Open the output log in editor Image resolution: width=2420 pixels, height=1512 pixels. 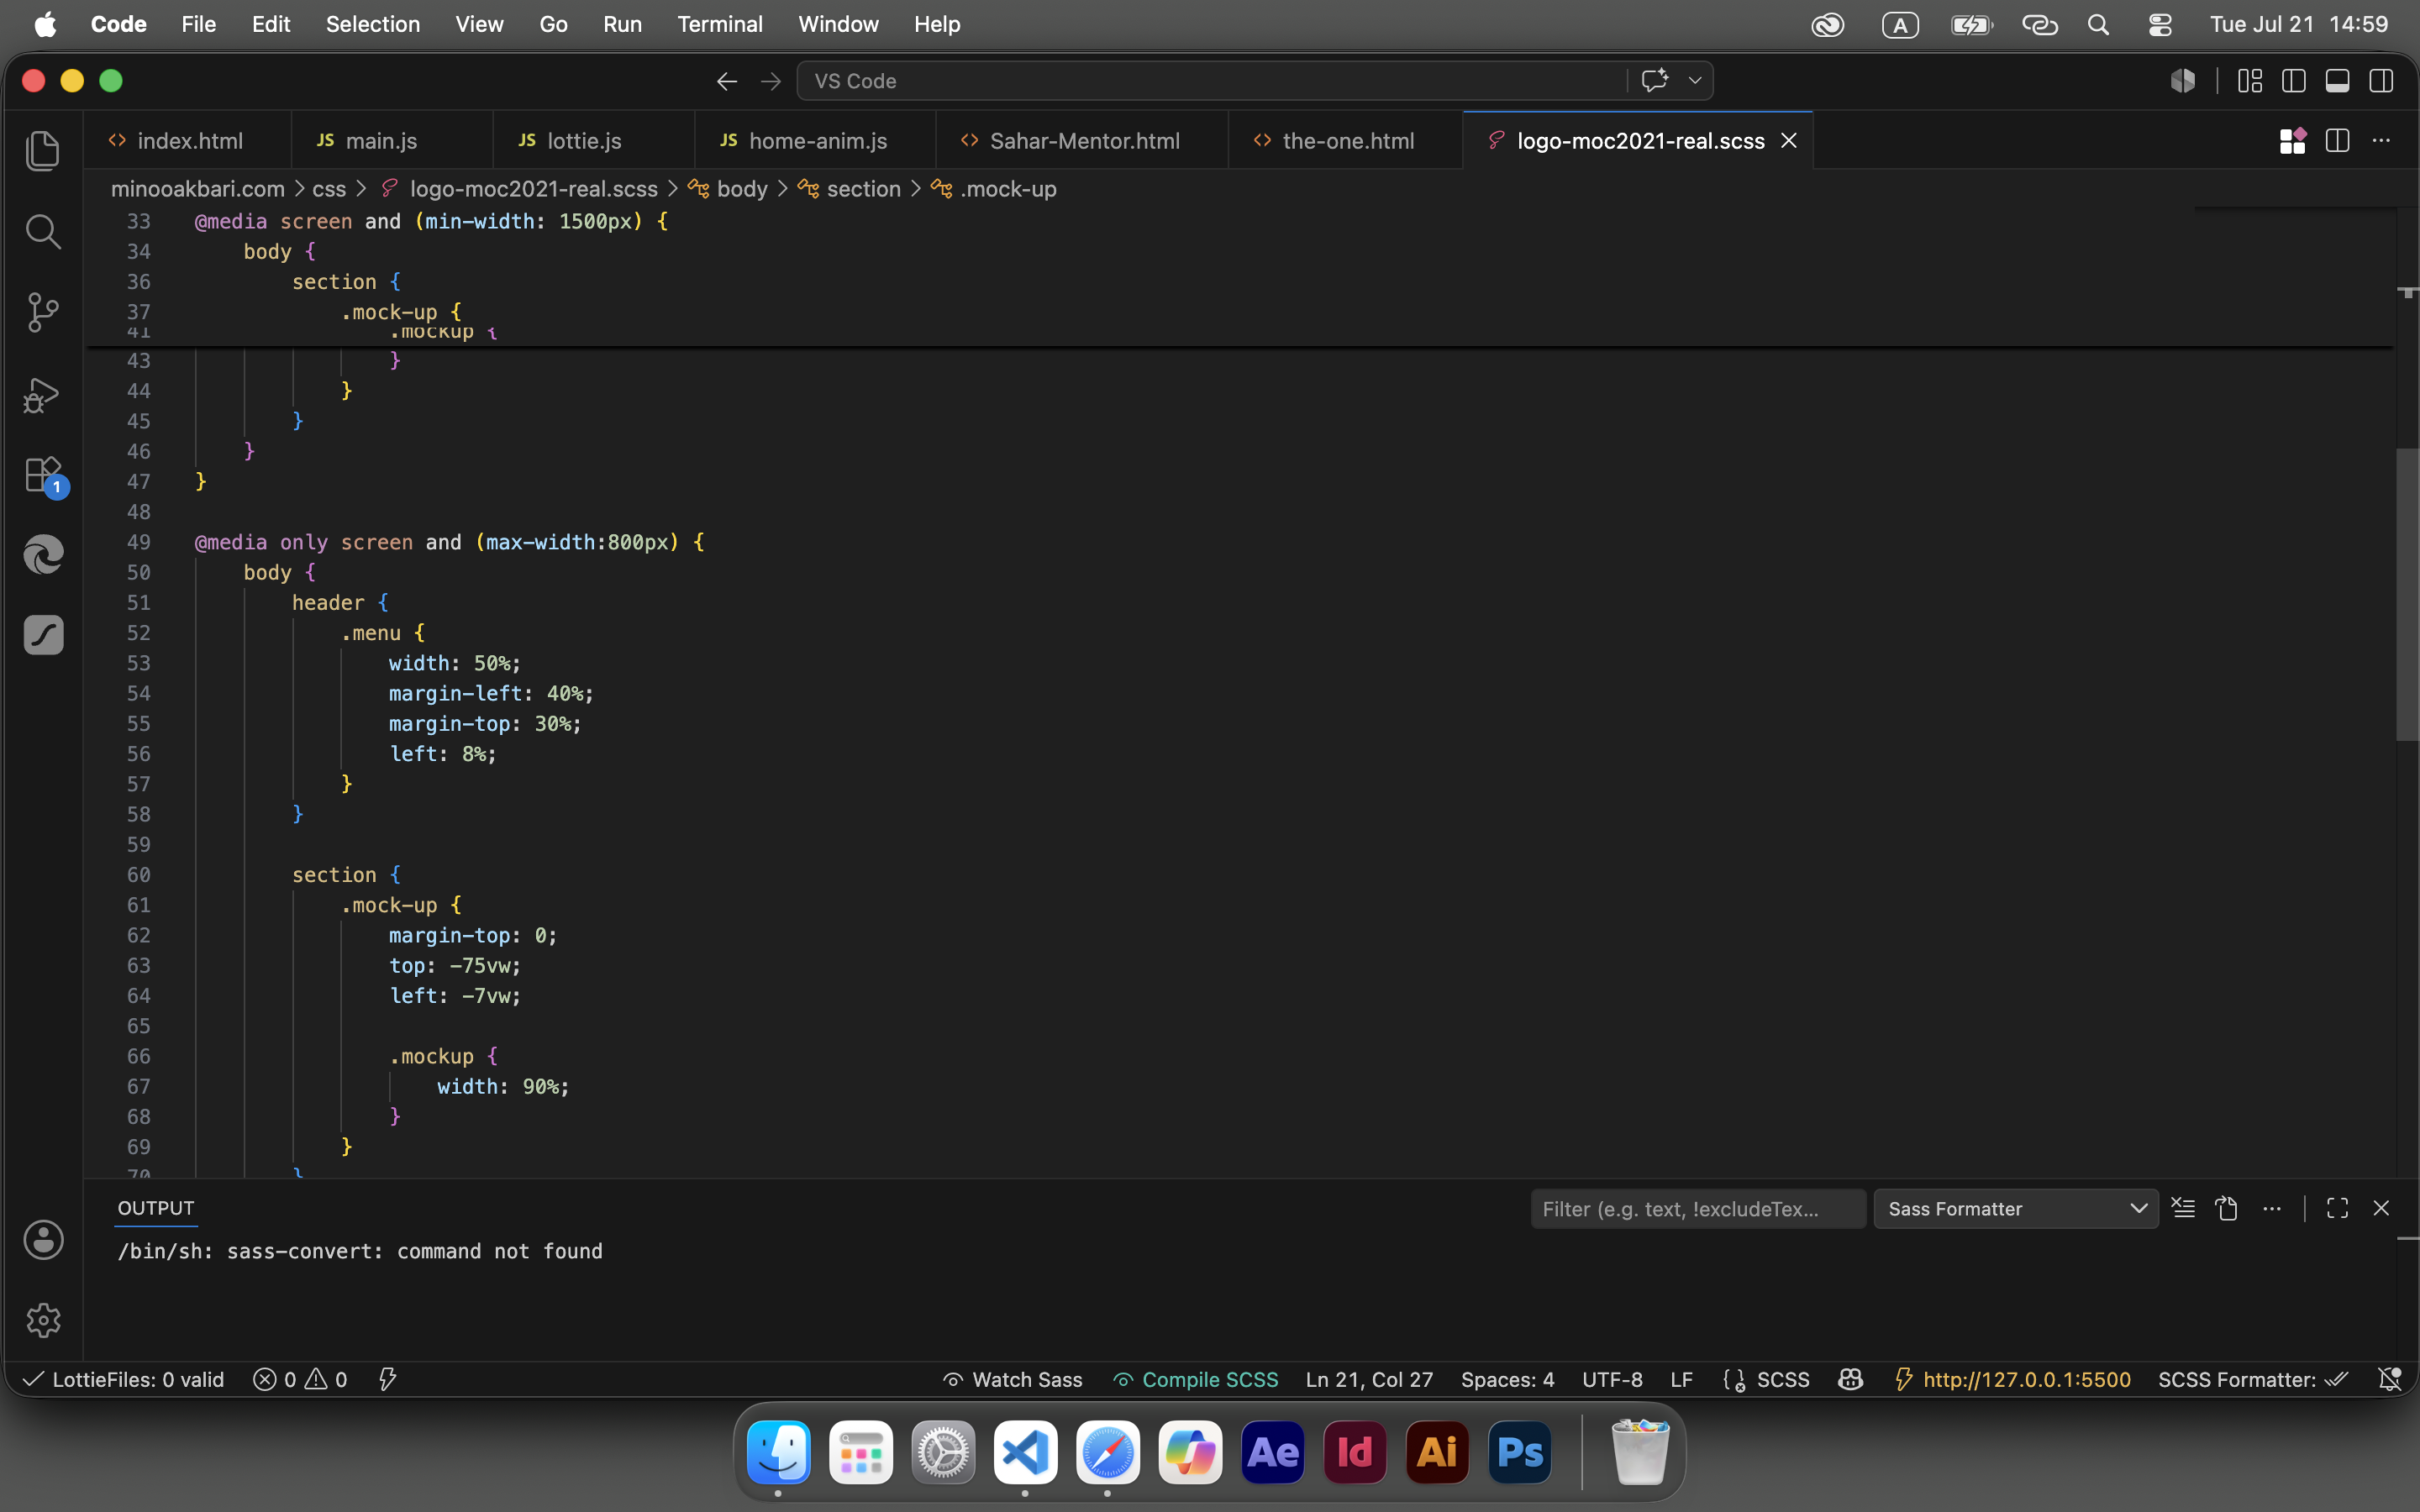click(x=2227, y=1208)
